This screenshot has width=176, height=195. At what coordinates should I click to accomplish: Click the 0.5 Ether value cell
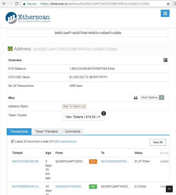coord(140,186)
